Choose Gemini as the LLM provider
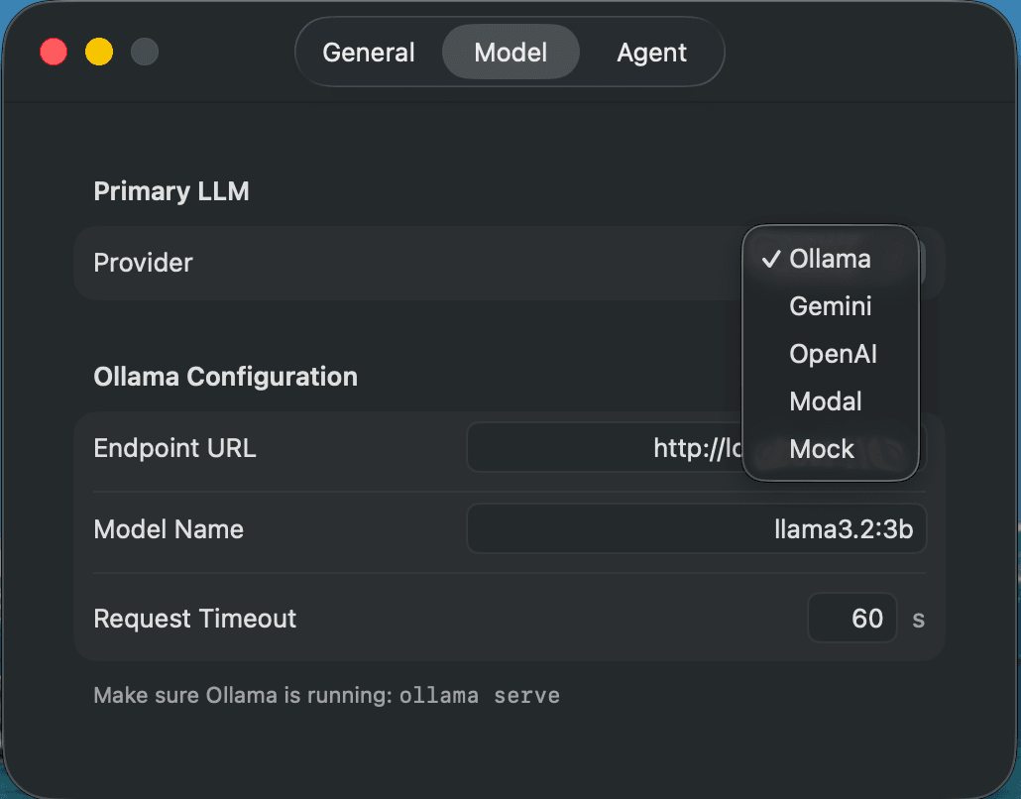The image size is (1021, 799). pos(831,306)
